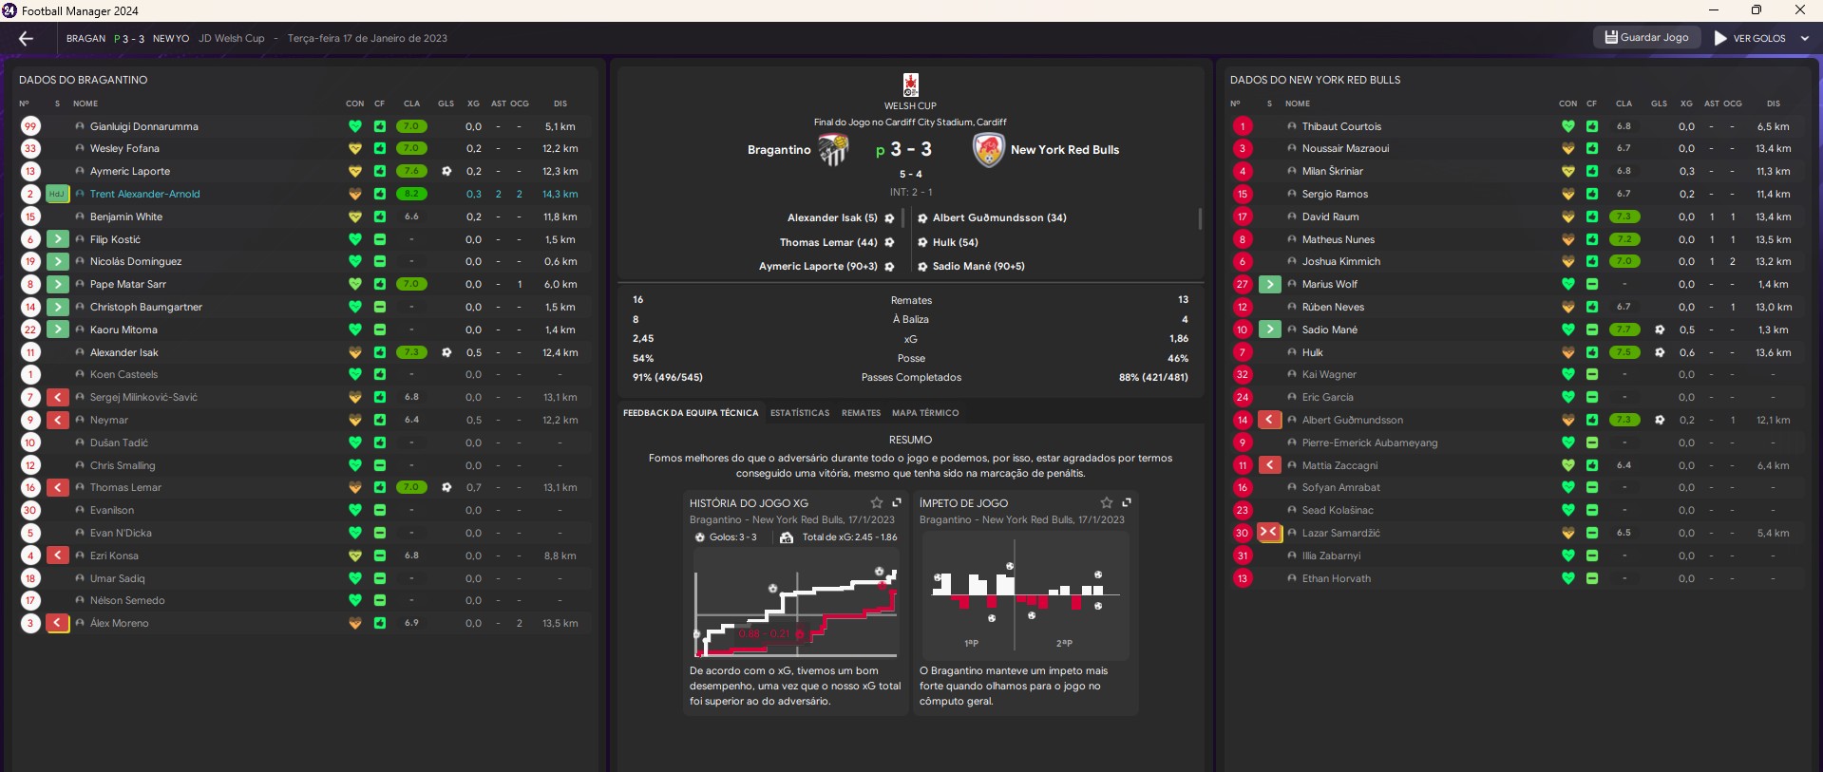Sort Bragantino players by CLA column

(x=411, y=104)
